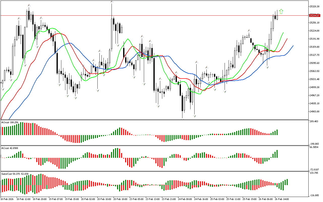The height and width of the screenshot is (202, 323).
Task: Select the last green ACcust histogram bar
Action: pyautogui.click(x=277, y=154)
